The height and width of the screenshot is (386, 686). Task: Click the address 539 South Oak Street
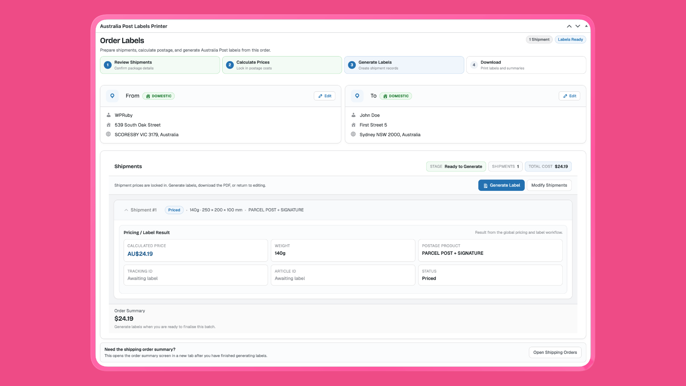(x=138, y=125)
